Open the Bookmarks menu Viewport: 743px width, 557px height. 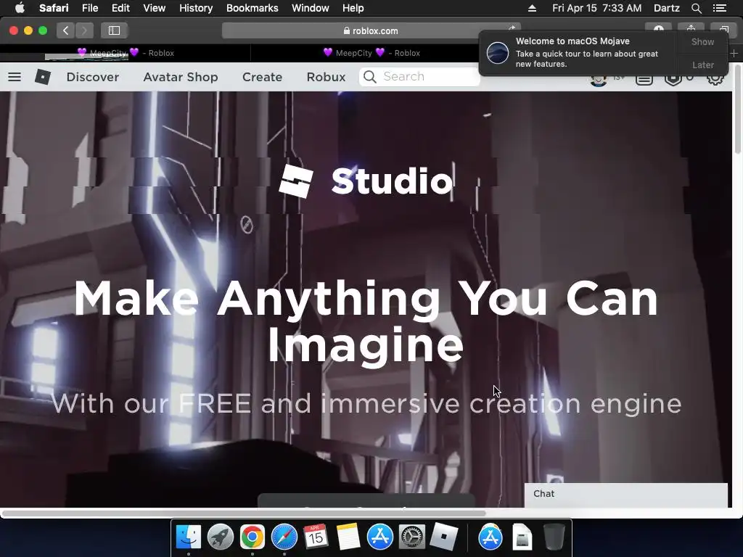click(252, 8)
